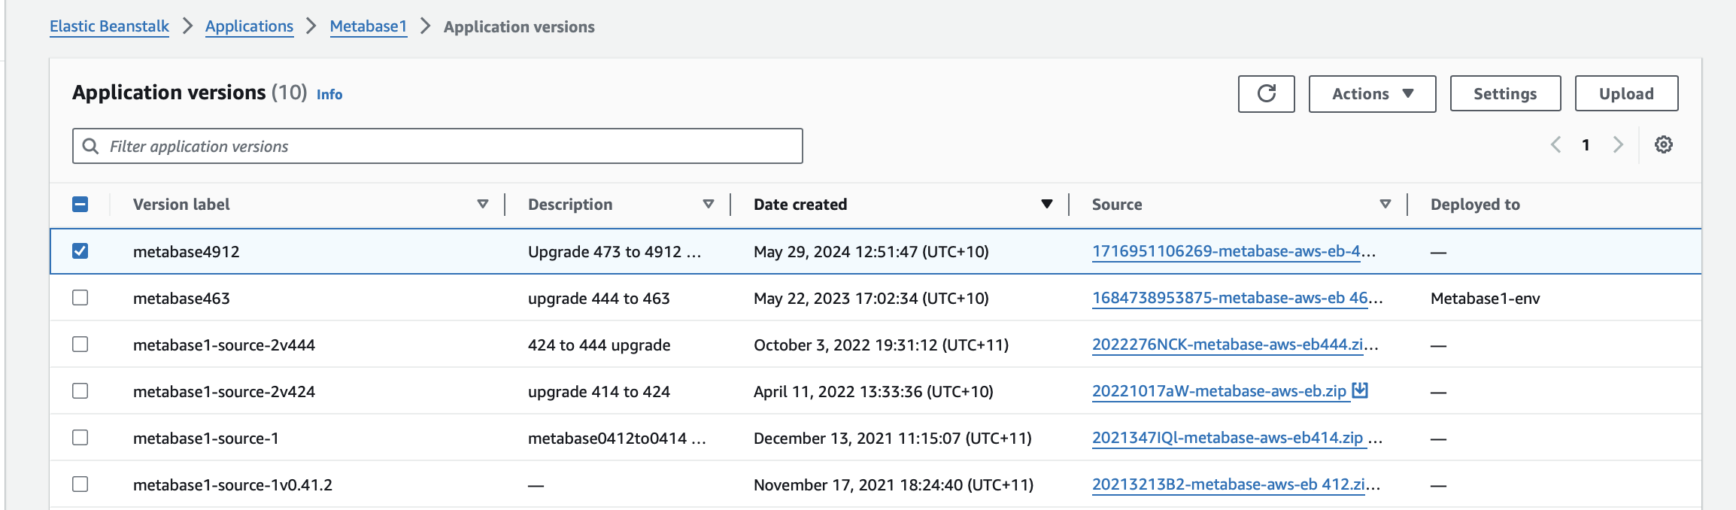The width and height of the screenshot is (1736, 510).
Task: Click the metabase1-source-2v424 version label
Action: [224, 392]
